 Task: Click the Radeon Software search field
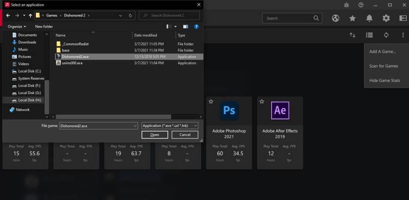tap(292, 18)
